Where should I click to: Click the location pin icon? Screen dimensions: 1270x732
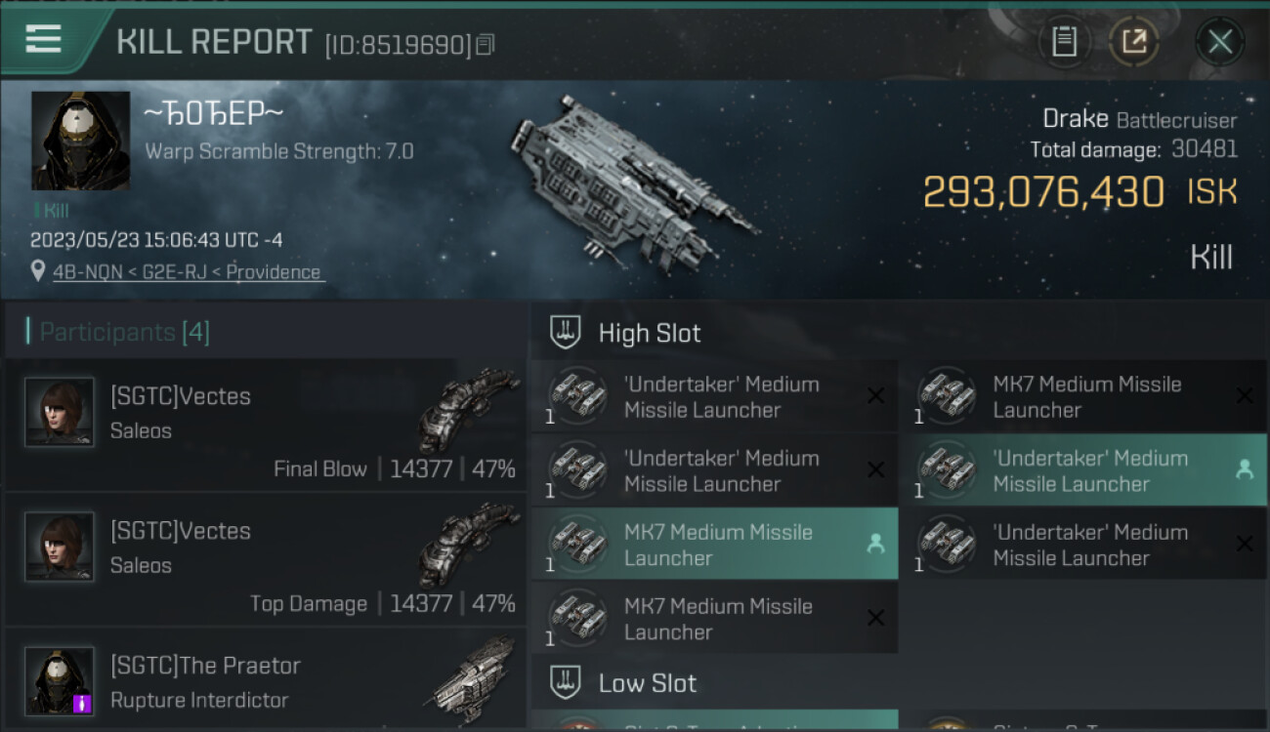click(38, 271)
